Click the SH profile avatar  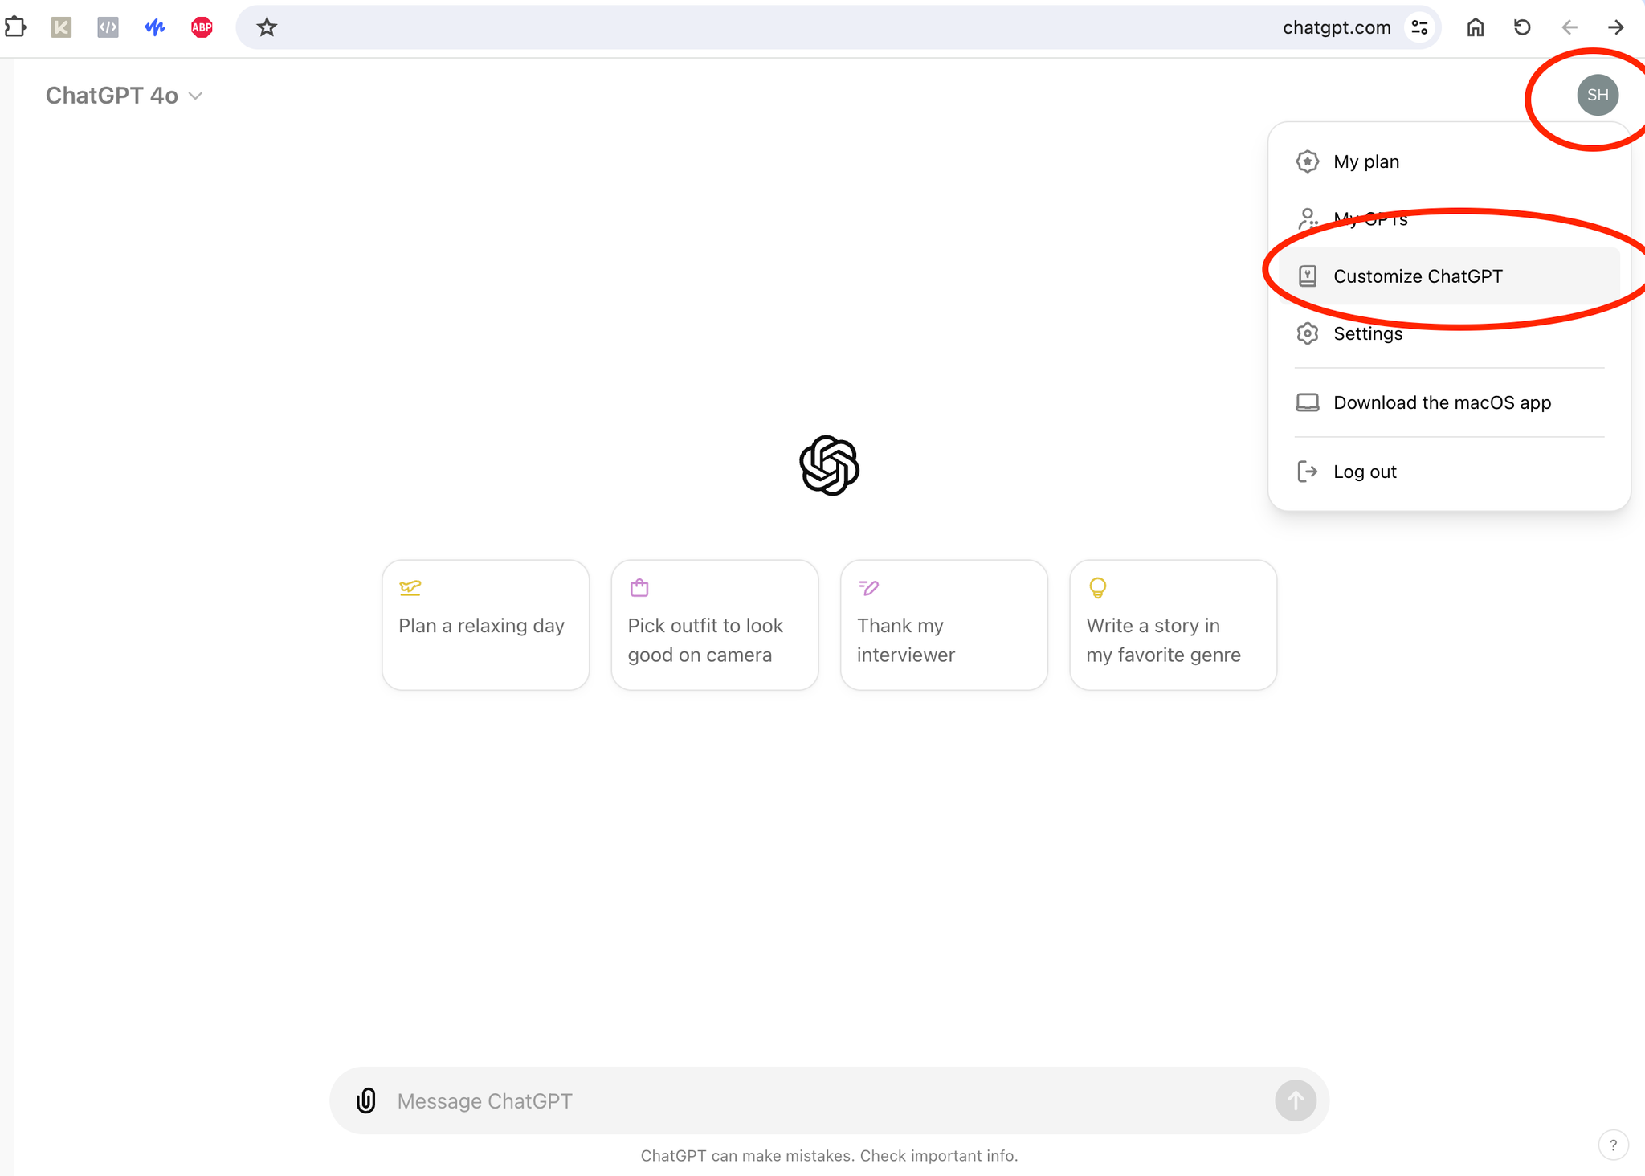(1598, 95)
